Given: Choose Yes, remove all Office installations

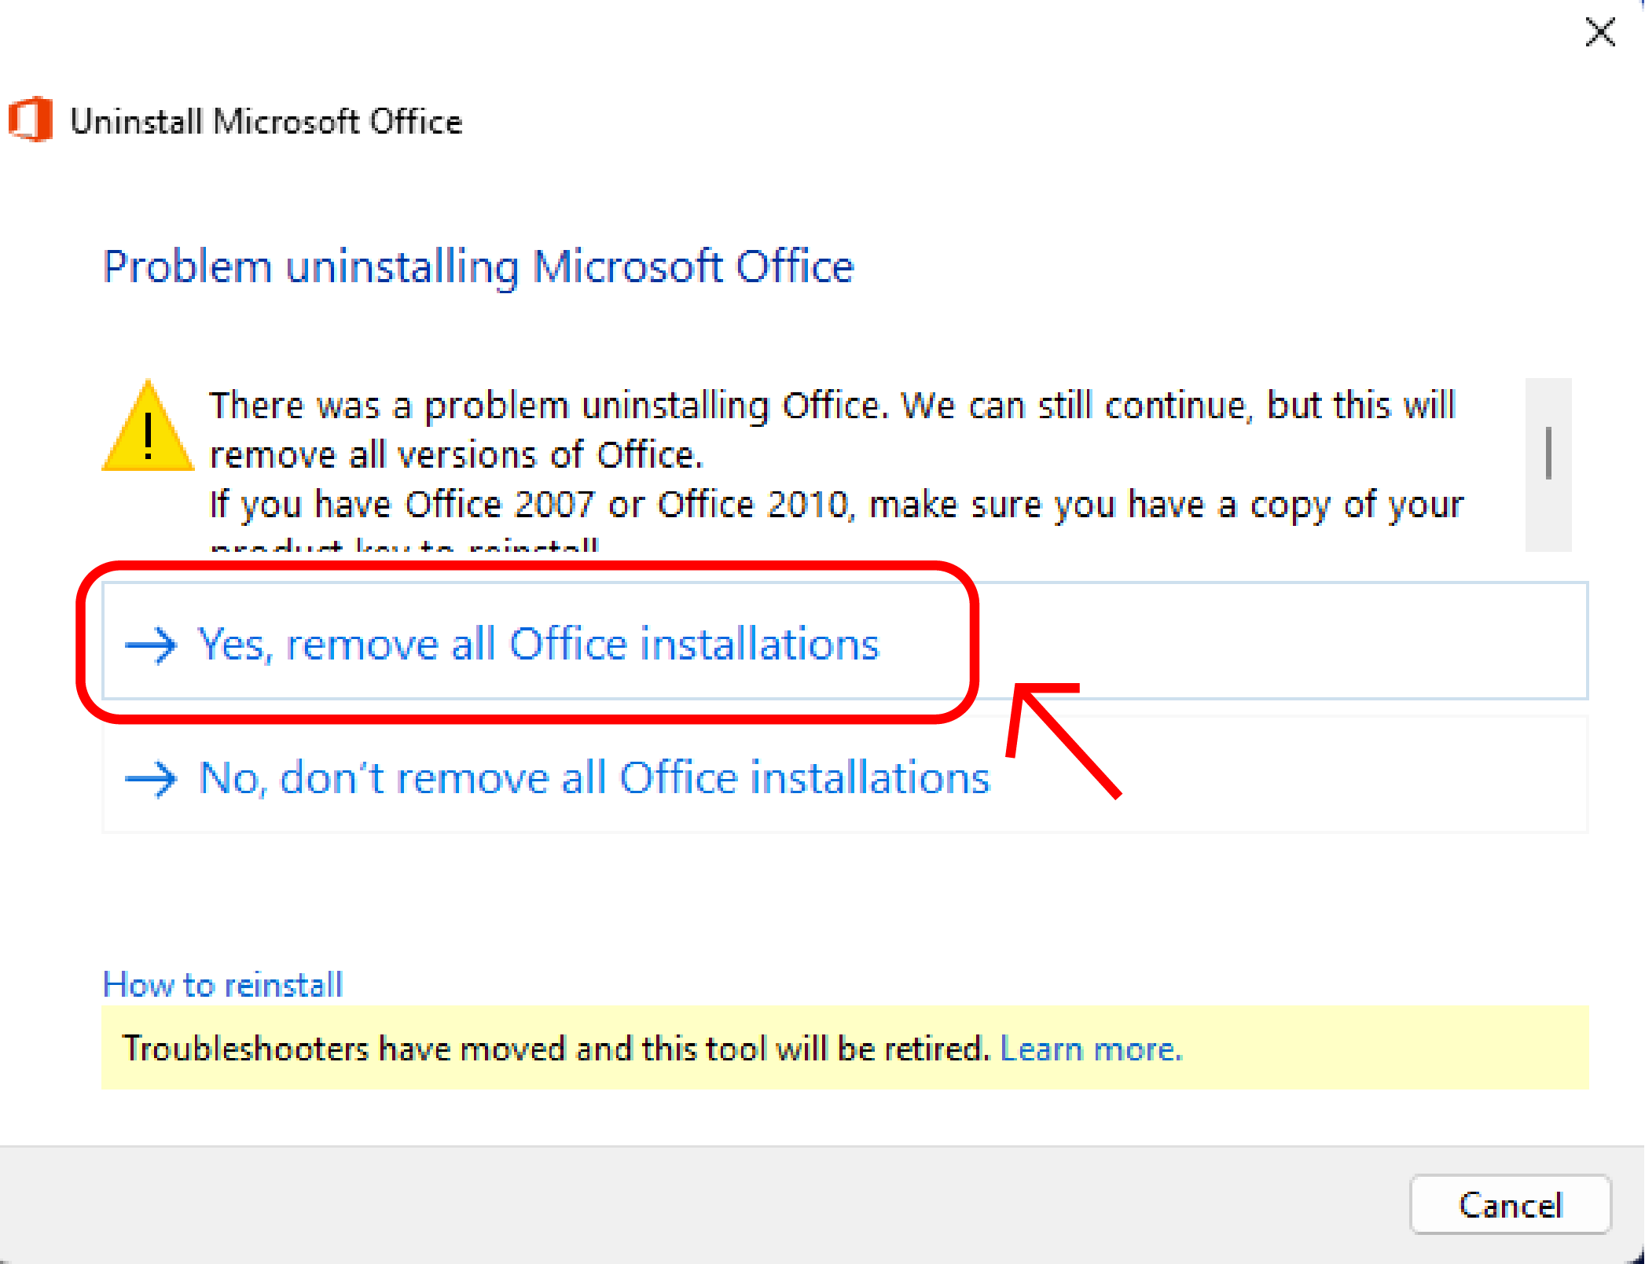Looking at the screenshot, I should coord(845,641).
